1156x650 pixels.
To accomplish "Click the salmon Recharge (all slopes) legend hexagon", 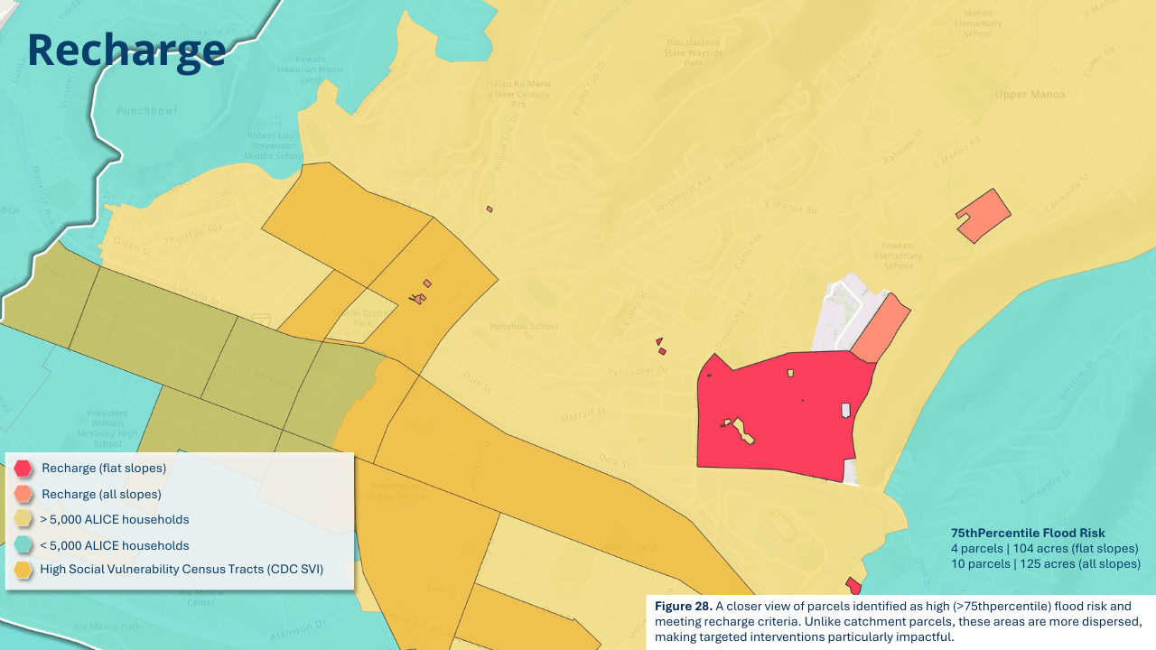I will click(x=23, y=494).
